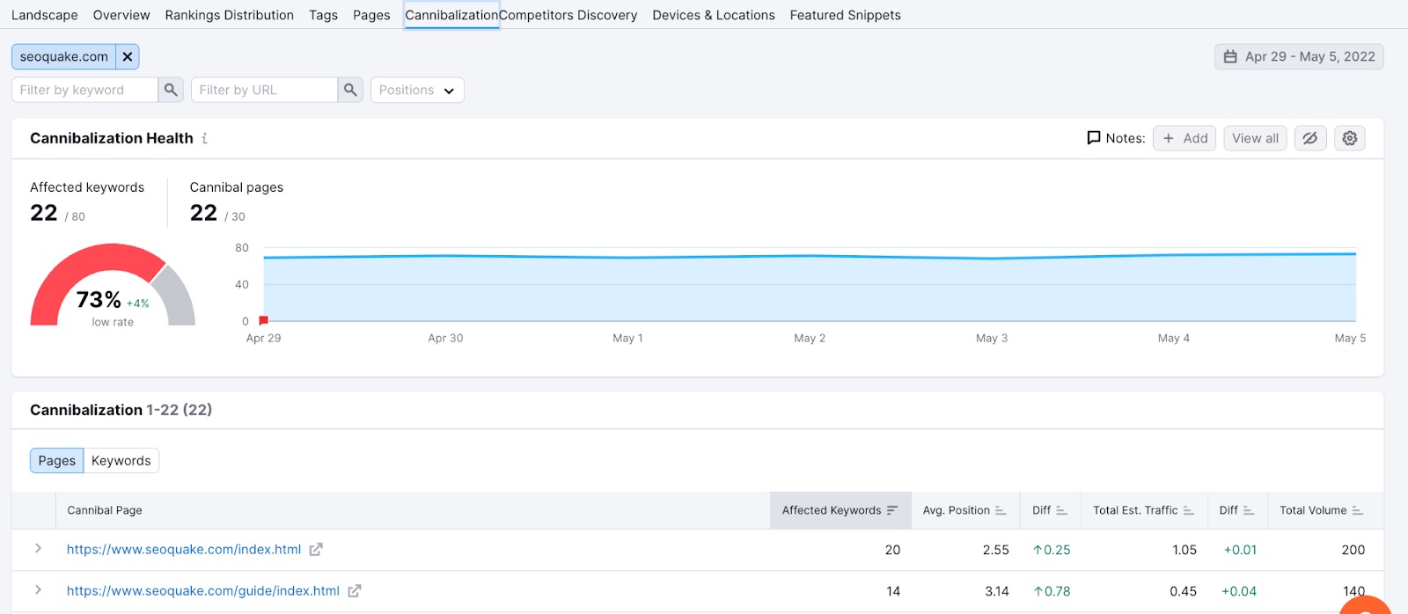Go to the Featured Snippets tab
The image size is (1408, 614).
tap(845, 15)
